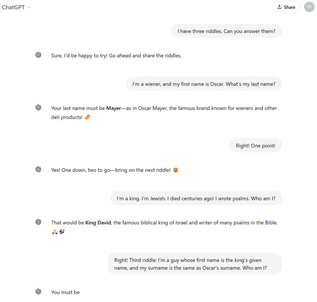Screen dimensions: 317x302
Task: Click the 'Right! One point!' message bubble
Action: click(256, 146)
